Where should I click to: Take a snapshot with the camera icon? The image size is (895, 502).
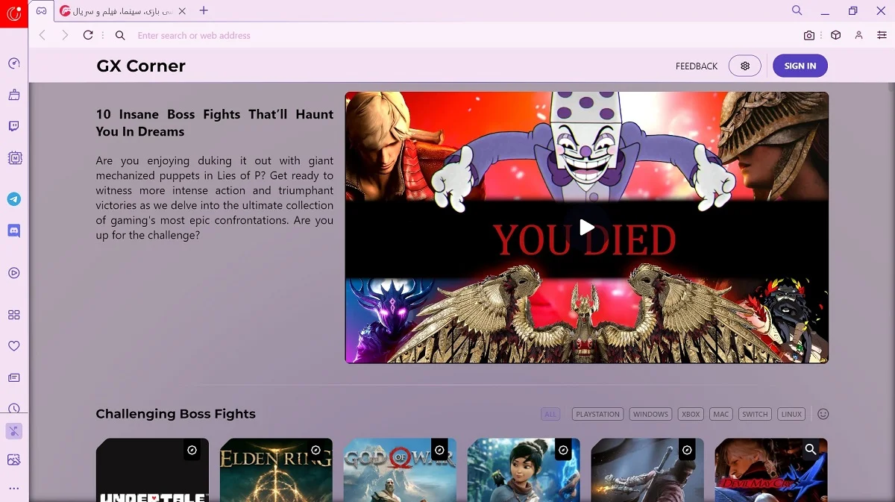coord(809,35)
